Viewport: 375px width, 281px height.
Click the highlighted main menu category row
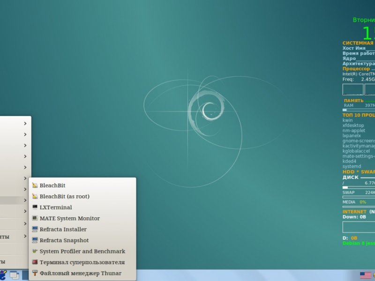[x=15, y=200]
